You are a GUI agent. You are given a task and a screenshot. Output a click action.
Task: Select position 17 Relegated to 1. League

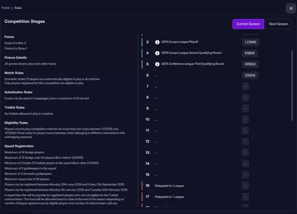tap(169, 197)
